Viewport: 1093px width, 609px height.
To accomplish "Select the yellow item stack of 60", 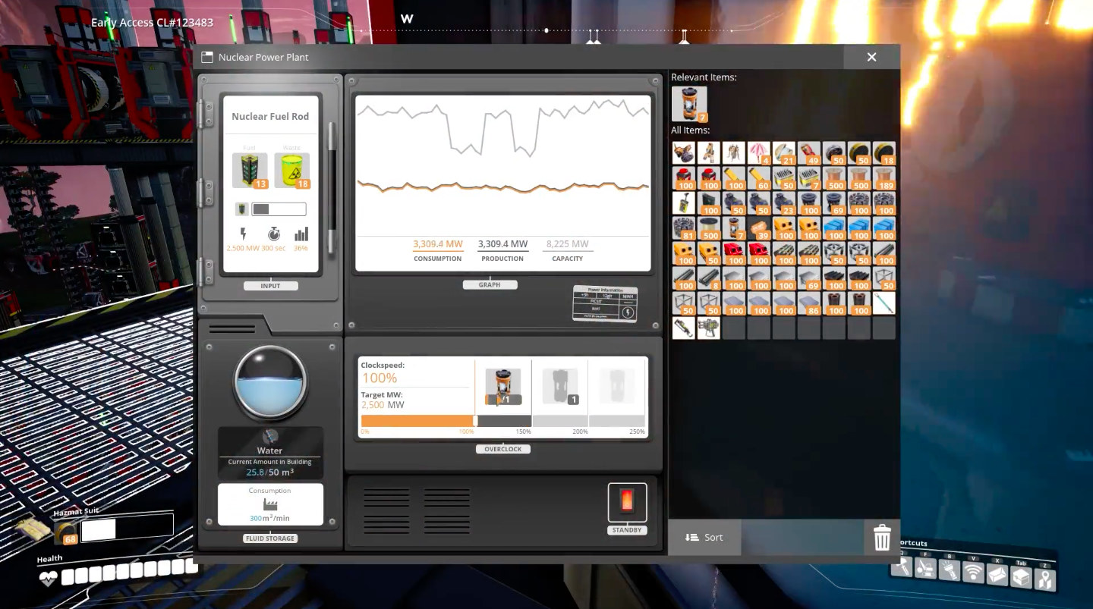I will pos(758,178).
